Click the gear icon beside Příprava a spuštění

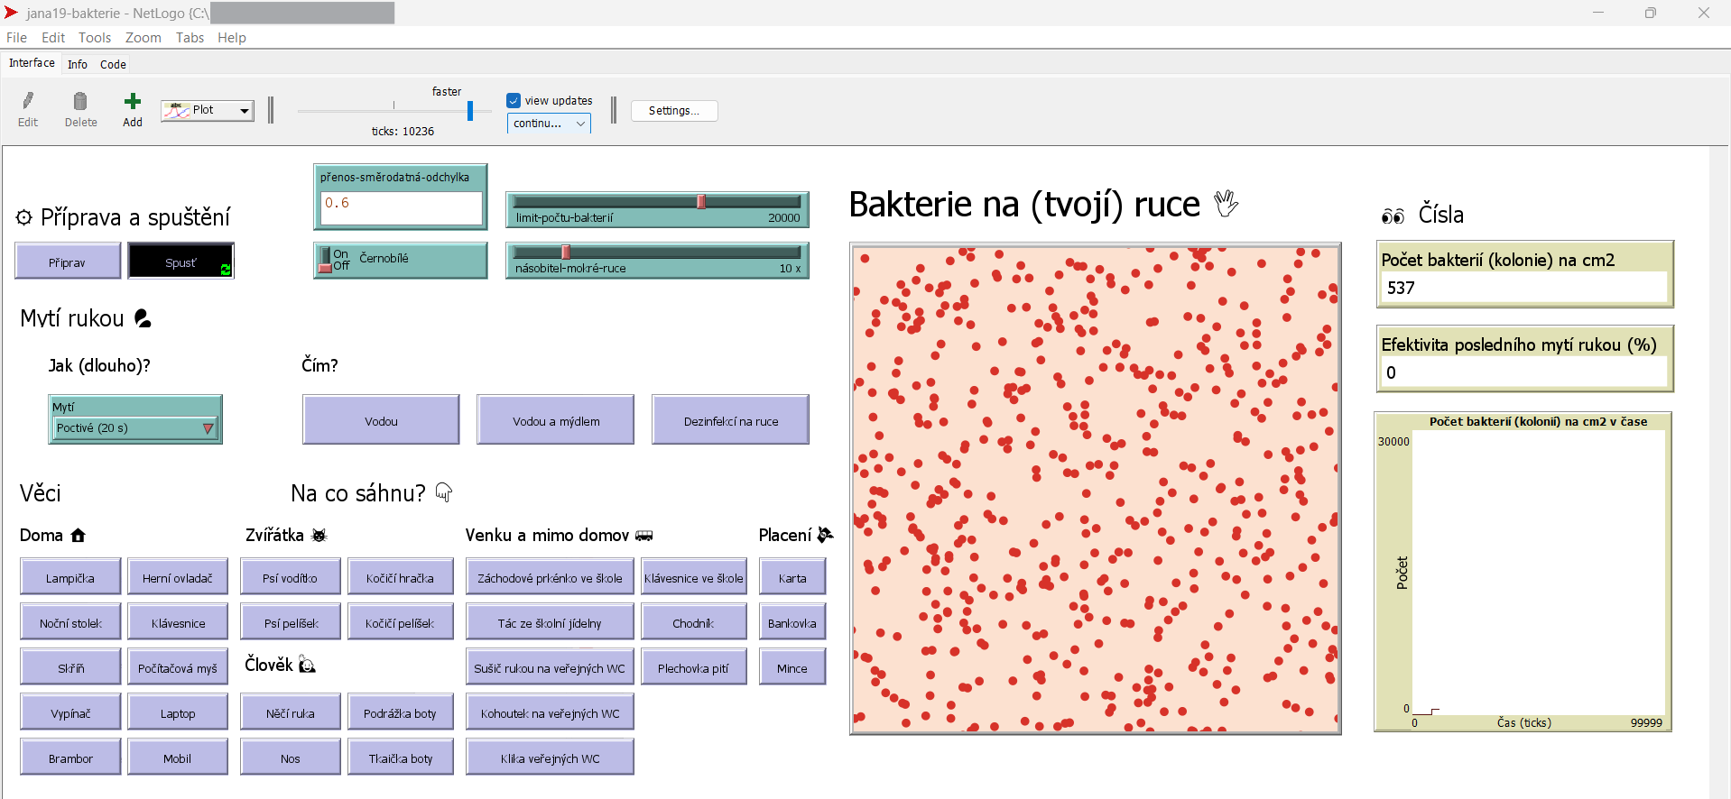point(23,217)
